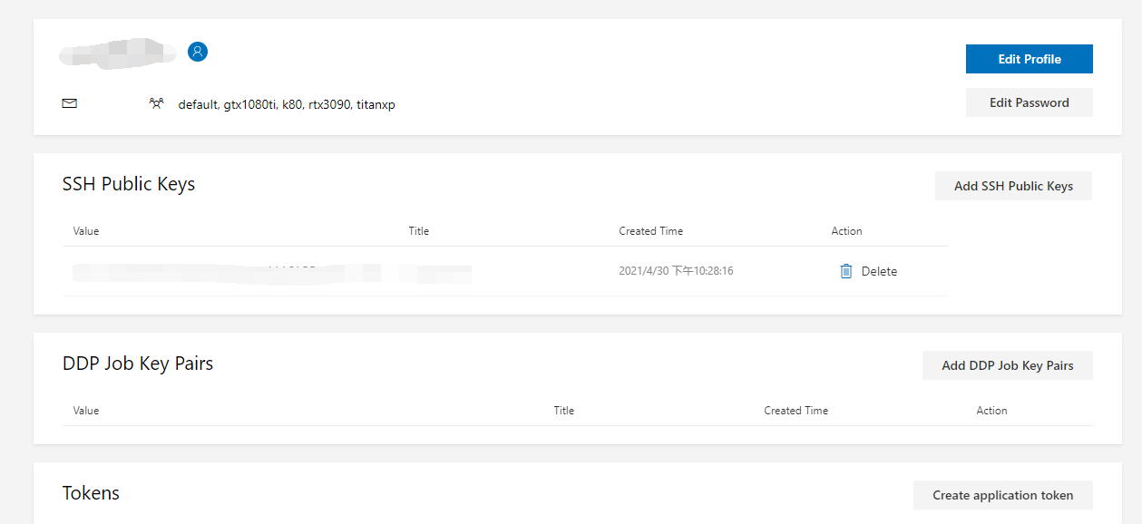Delete the SSH key created 2021/4/30
This screenshot has width=1142, height=524.
868,271
